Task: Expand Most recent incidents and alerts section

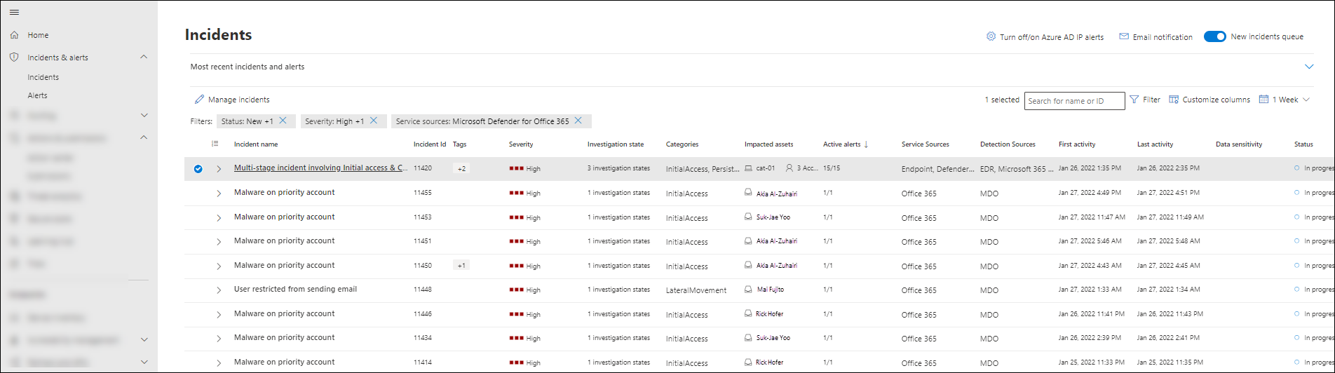Action: [1308, 67]
